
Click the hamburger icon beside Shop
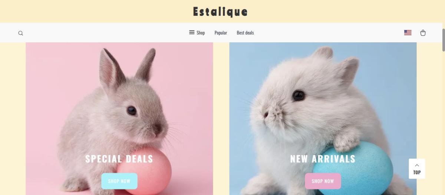pos(192,32)
